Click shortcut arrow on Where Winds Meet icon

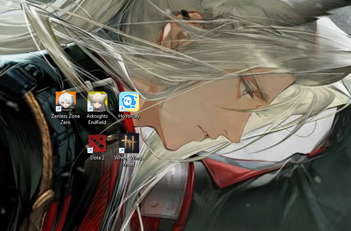(122, 150)
